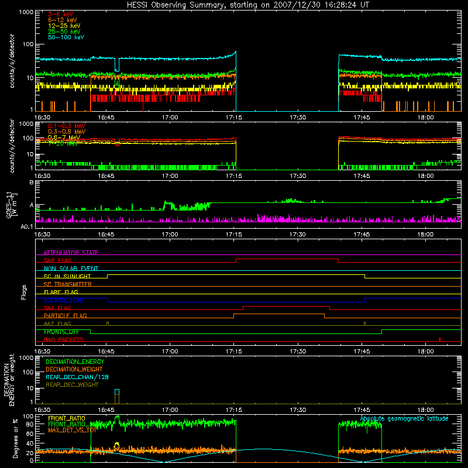Click the ATTENUATOR_STATE flag label
This screenshot has width=468, height=468.
pyautogui.click(x=71, y=253)
